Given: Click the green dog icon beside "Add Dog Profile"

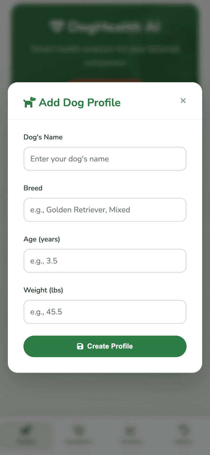Looking at the screenshot, I should (29, 102).
